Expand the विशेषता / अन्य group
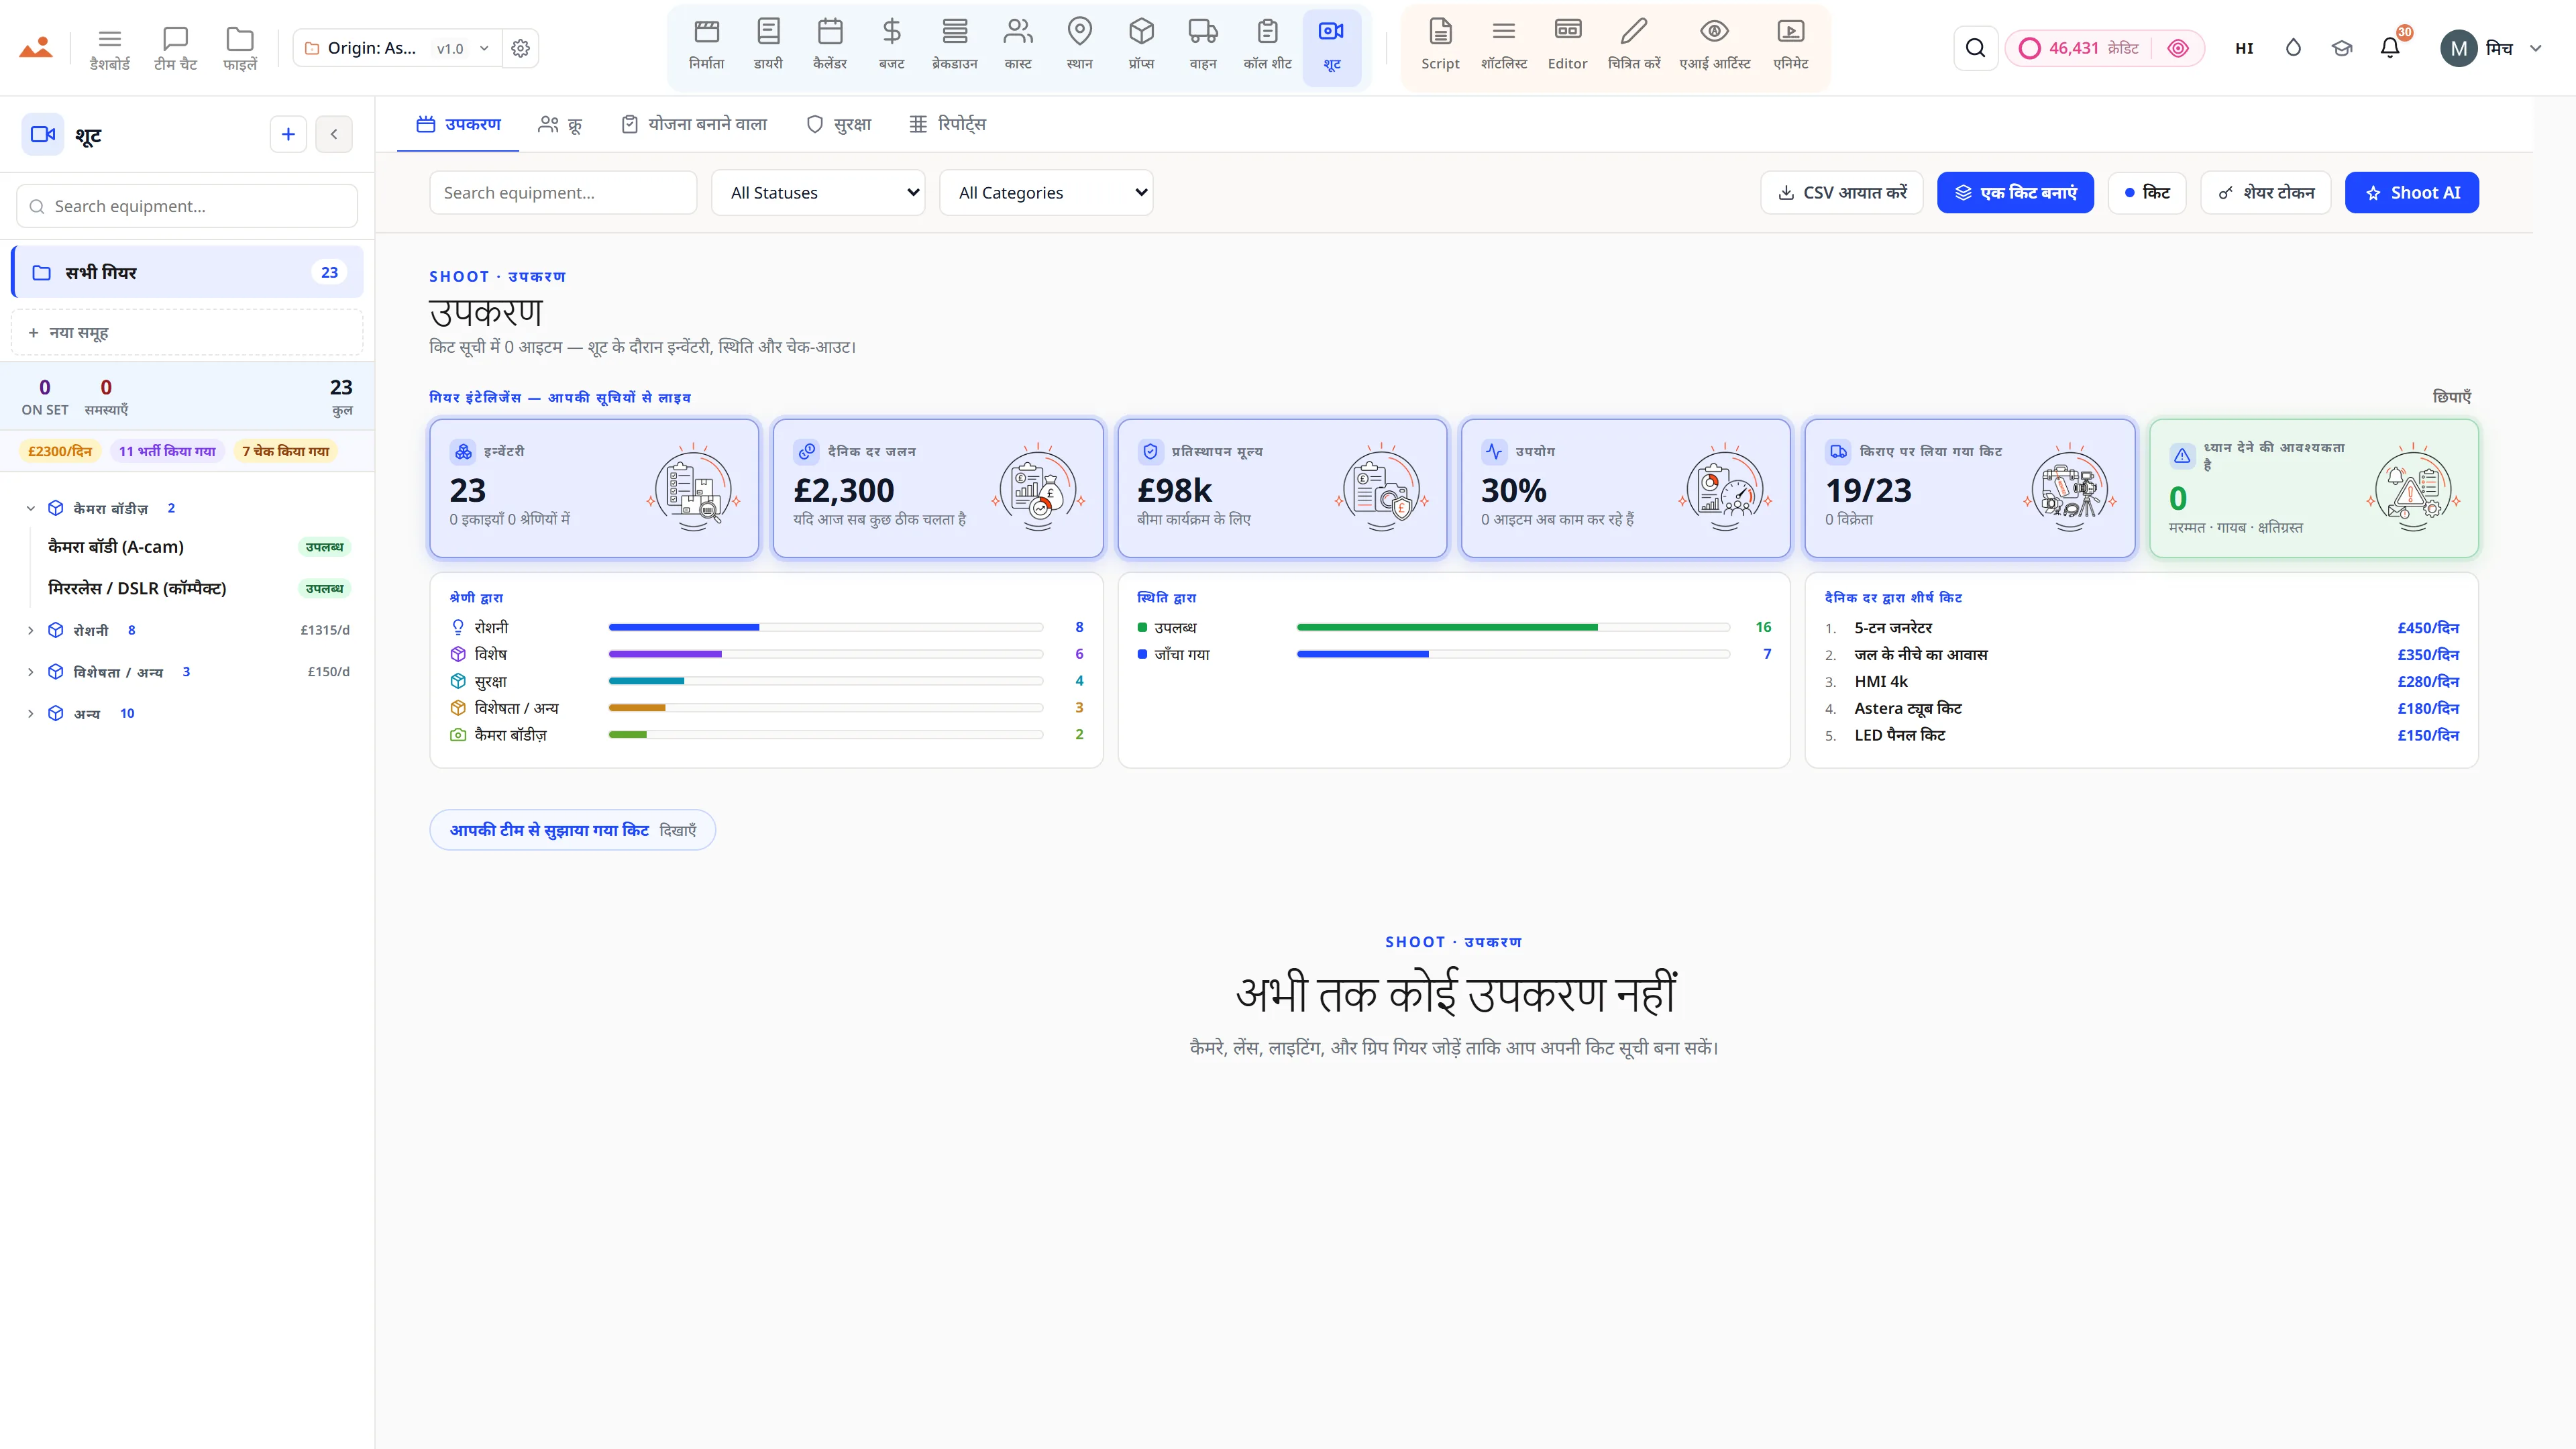 pyautogui.click(x=31, y=672)
